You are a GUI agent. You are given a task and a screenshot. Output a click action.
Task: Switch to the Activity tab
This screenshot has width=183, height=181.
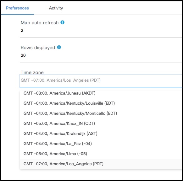click(56, 8)
